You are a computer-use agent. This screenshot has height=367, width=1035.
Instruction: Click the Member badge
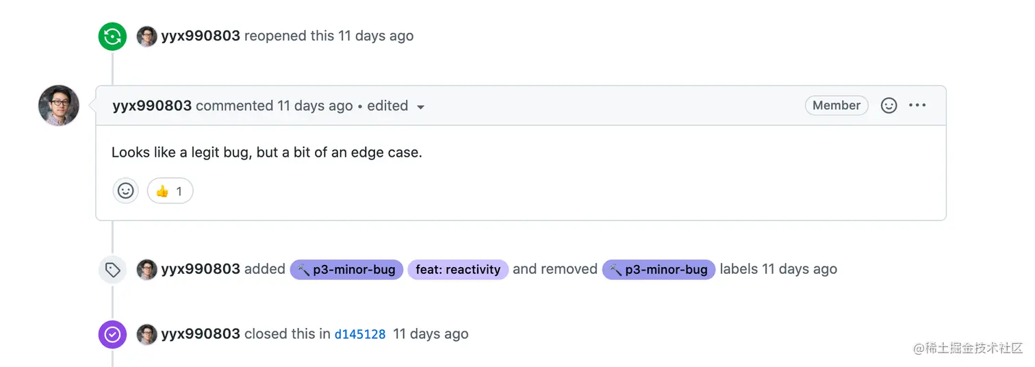pos(836,105)
